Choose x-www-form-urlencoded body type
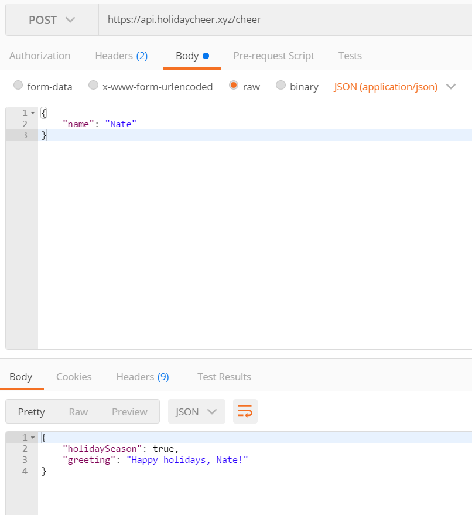The width and height of the screenshot is (472, 515). click(x=93, y=86)
